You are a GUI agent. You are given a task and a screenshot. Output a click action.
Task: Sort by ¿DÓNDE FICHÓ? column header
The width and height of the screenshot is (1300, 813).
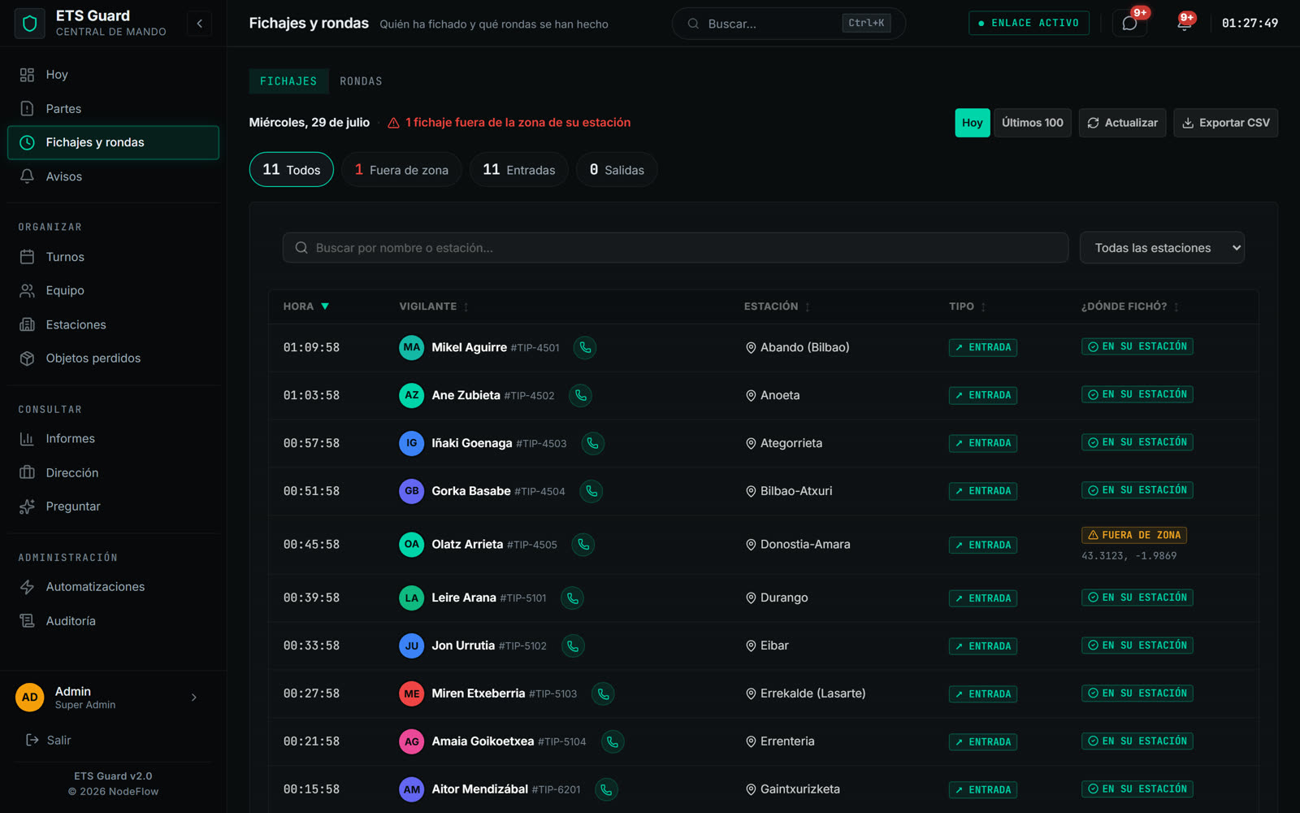(1129, 307)
